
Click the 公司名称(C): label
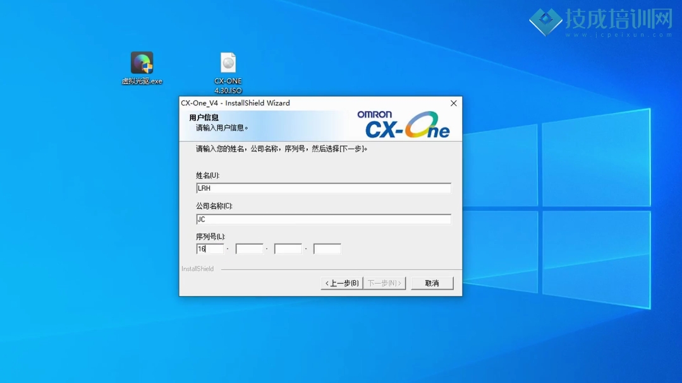[214, 206]
